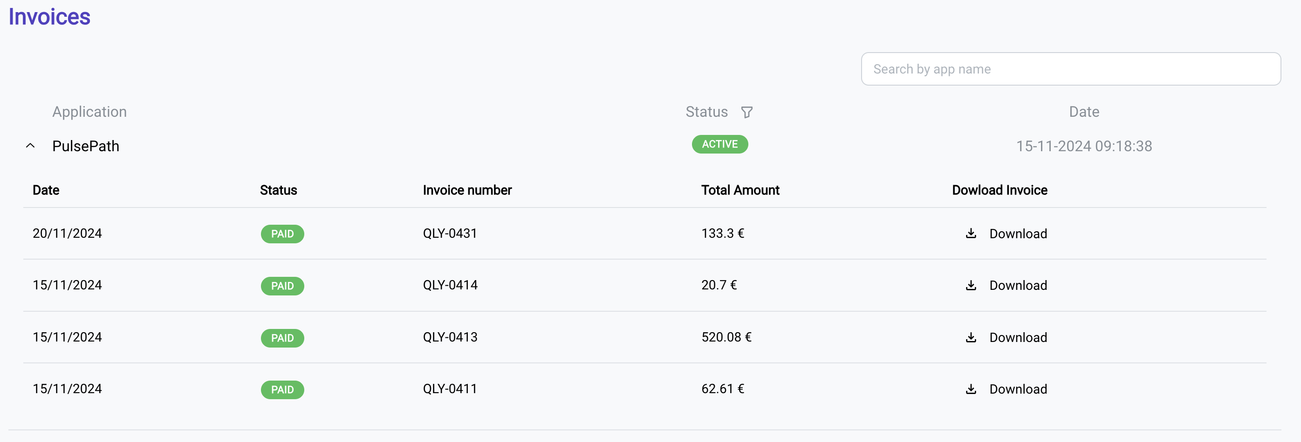The width and height of the screenshot is (1301, 442).
Task: Click the Invoices page heading
Action: (49, 17)
